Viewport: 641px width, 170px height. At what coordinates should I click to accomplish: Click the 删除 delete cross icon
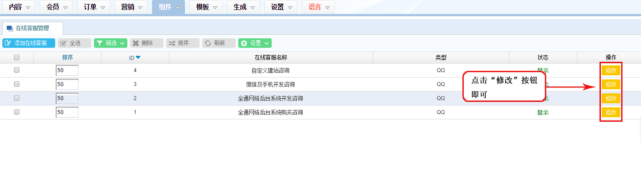coord(135,43)
